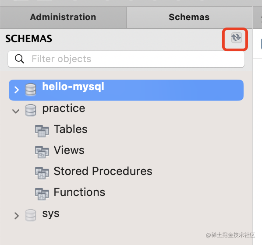This screenshot has width=262, height=245.
Task: Collapse the practice schema
Action: point(16,111)
